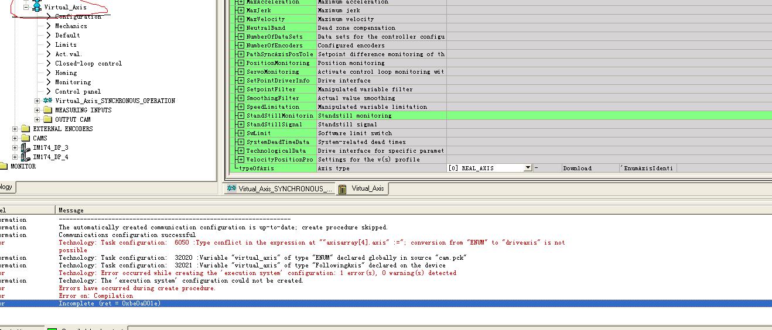
Task: Select the "Error on: Compilation" message
Action: (x=95, y=295)
